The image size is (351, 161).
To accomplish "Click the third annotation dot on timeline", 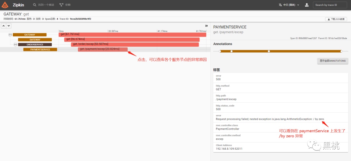I will tap(269, 51).
